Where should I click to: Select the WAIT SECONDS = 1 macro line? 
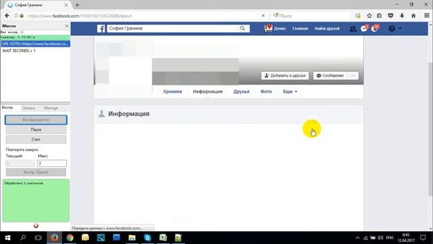coord(35,51)
